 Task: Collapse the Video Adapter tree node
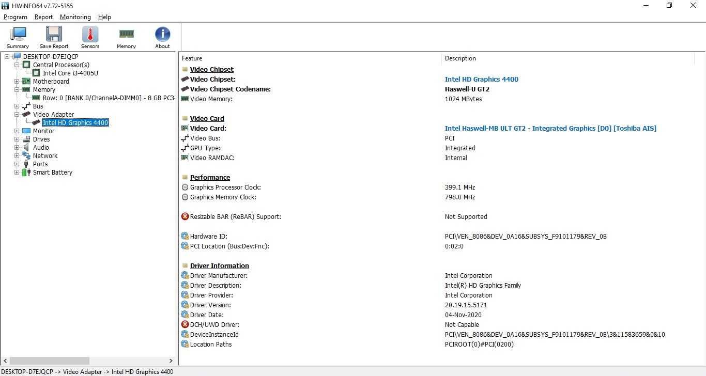pos(17,114)
